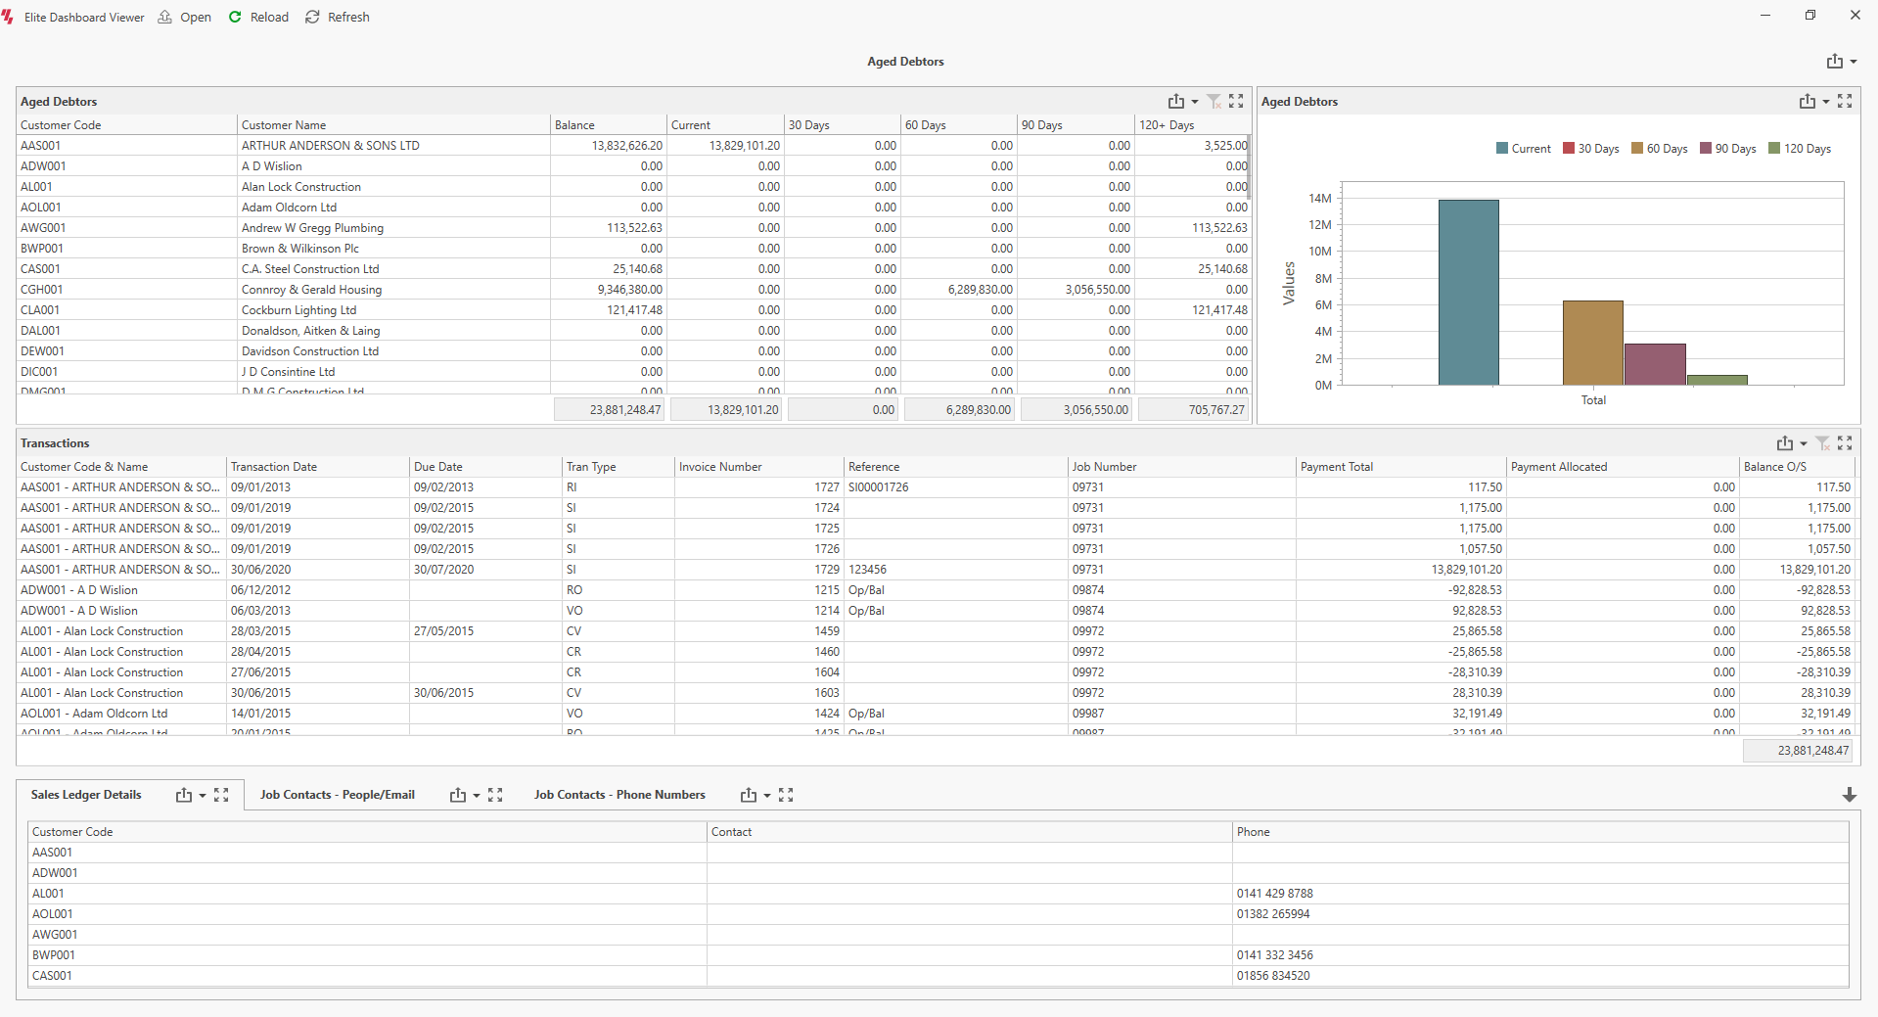Sort the contacts grid by Phone column header

1540,832
